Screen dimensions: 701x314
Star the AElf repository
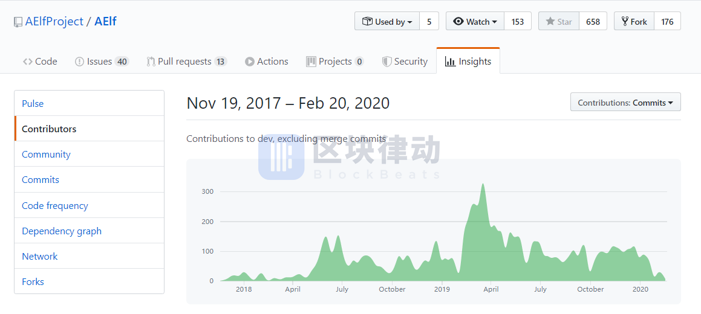point(559,21)
